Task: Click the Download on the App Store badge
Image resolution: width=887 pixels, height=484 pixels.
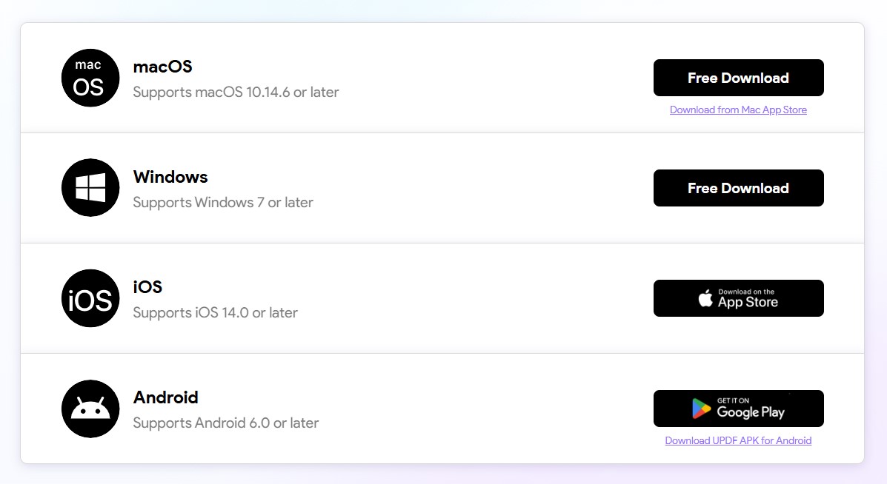Action: click(738, 298)
